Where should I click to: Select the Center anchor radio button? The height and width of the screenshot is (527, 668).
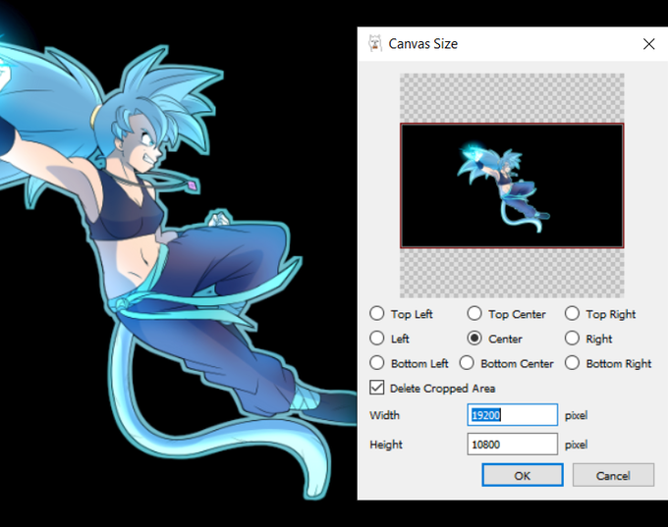(474, 339)
